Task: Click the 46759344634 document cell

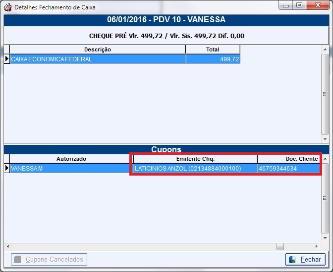Action: [289, 169]
